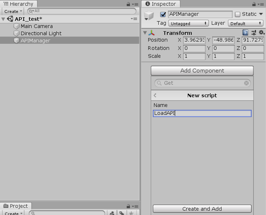Focus the Project search field
Screen dimensions: 266x215
point(67,213)
